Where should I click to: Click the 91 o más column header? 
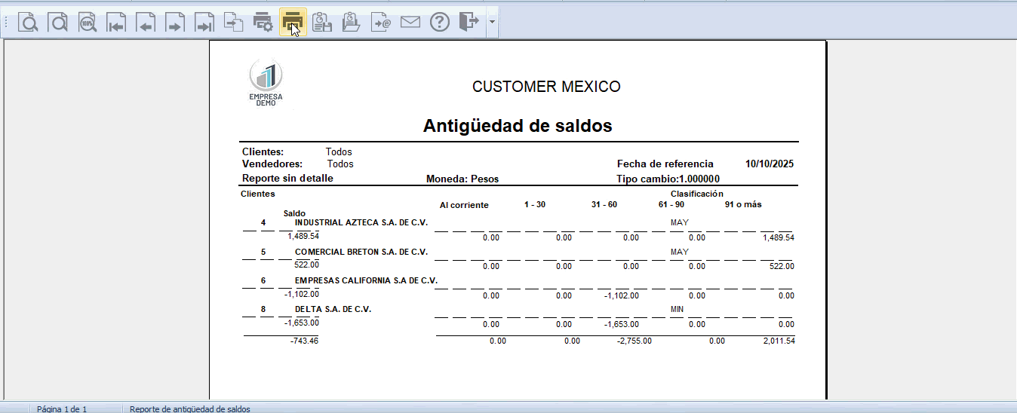[x=744, y=204]
